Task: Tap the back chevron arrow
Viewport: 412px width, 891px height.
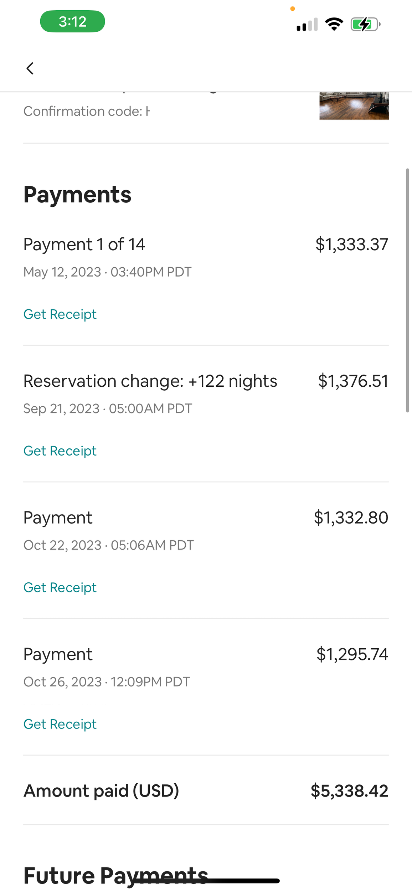Action: 30,68
